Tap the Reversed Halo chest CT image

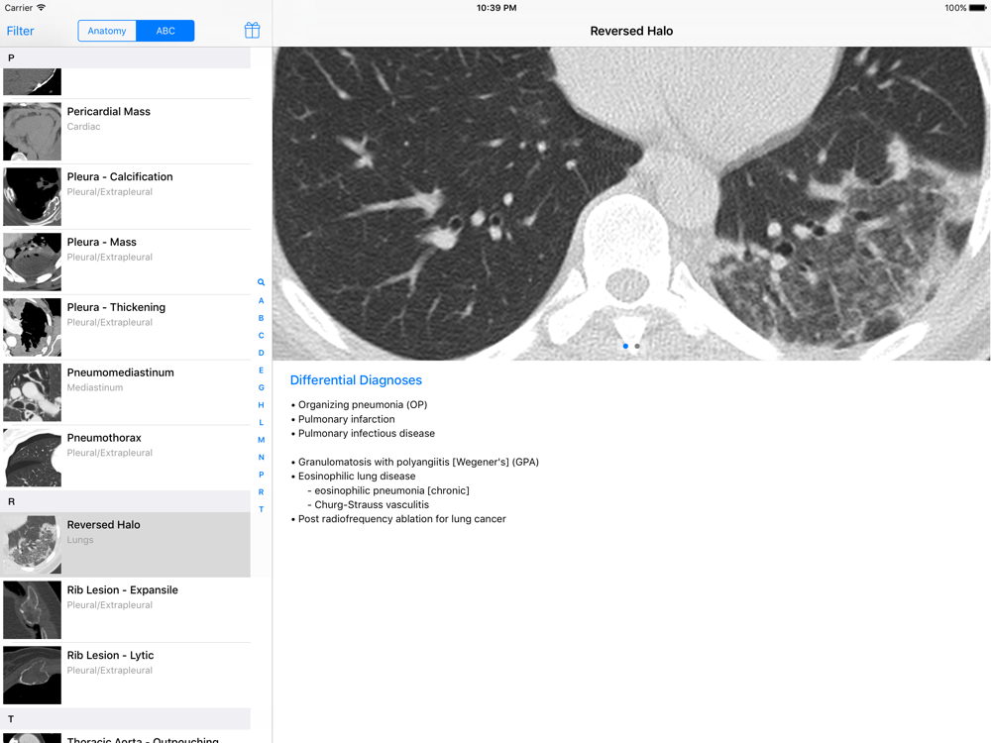[x=631, y=203]
